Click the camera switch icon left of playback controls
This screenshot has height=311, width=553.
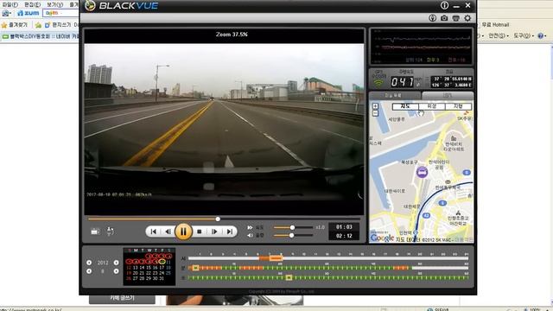pos(95,232)
